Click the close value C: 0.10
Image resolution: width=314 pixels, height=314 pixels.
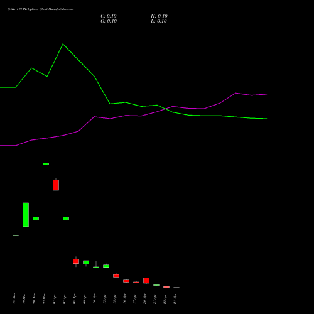pos(109,16)
